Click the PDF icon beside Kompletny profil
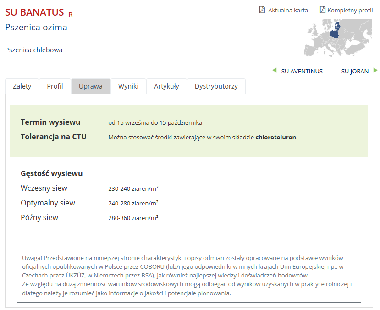Screen dimensions: 380x310 click(x=322, y=10)
